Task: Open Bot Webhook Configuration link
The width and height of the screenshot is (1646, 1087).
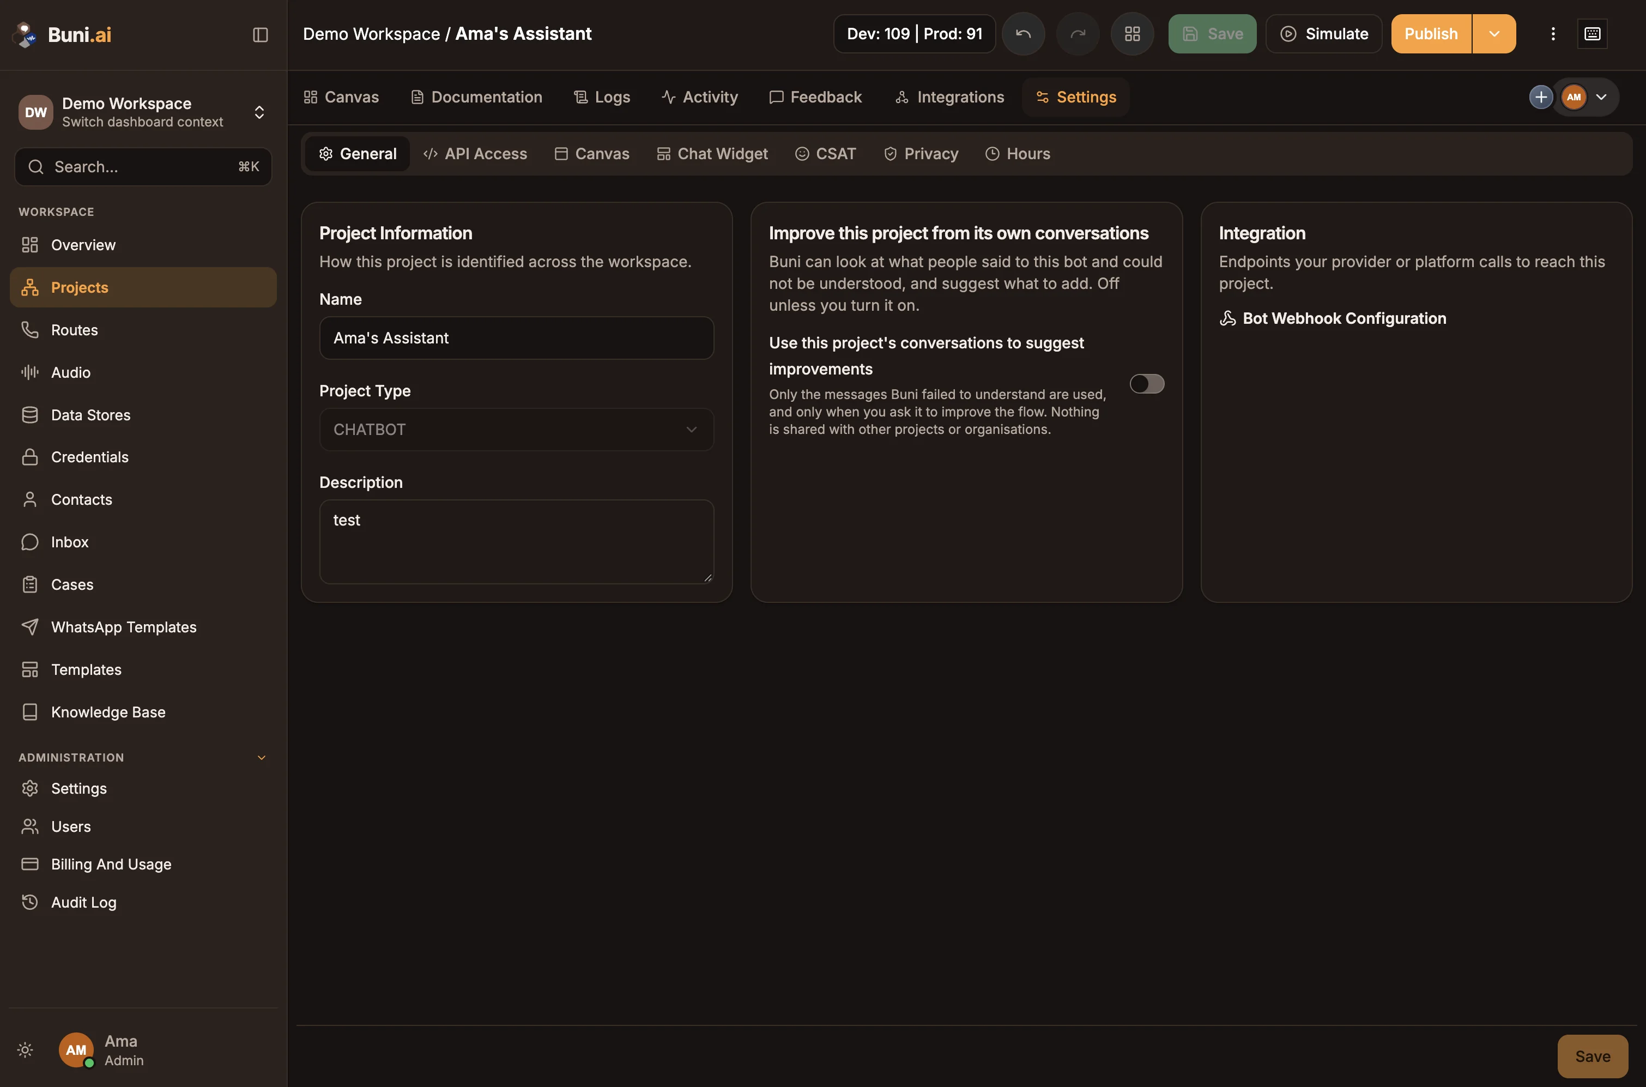Action: point(1333,318)
